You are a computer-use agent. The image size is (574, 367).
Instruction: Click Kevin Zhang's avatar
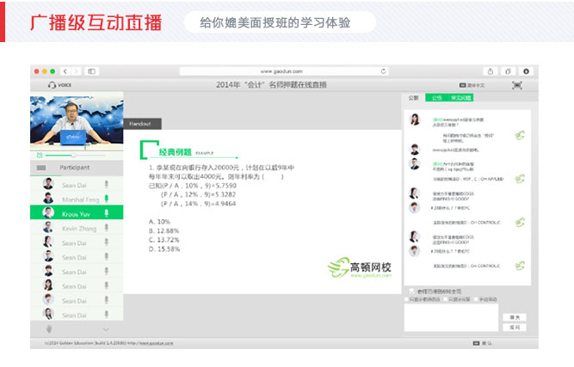[x=48, y=227]
